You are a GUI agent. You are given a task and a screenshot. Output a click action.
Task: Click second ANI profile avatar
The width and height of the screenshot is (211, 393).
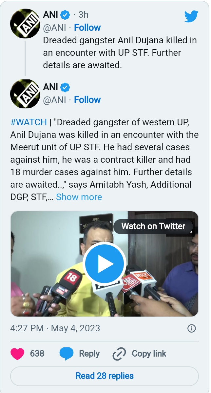25,94
